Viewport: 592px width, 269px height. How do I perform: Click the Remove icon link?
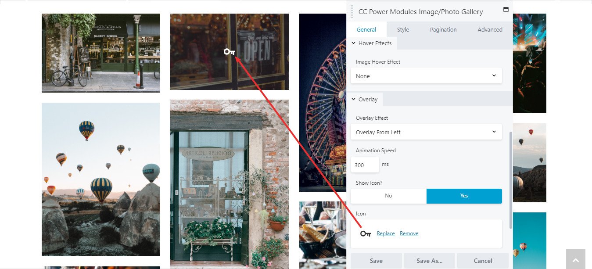(409, 233)
